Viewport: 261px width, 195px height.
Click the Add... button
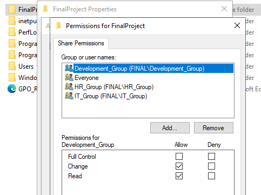(x=170, y=128)
